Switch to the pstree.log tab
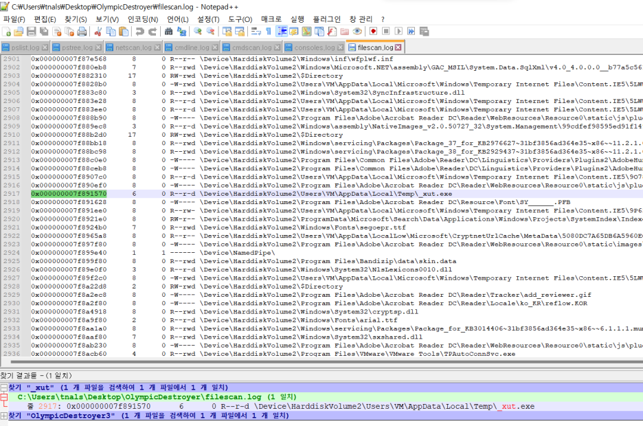 77,47
